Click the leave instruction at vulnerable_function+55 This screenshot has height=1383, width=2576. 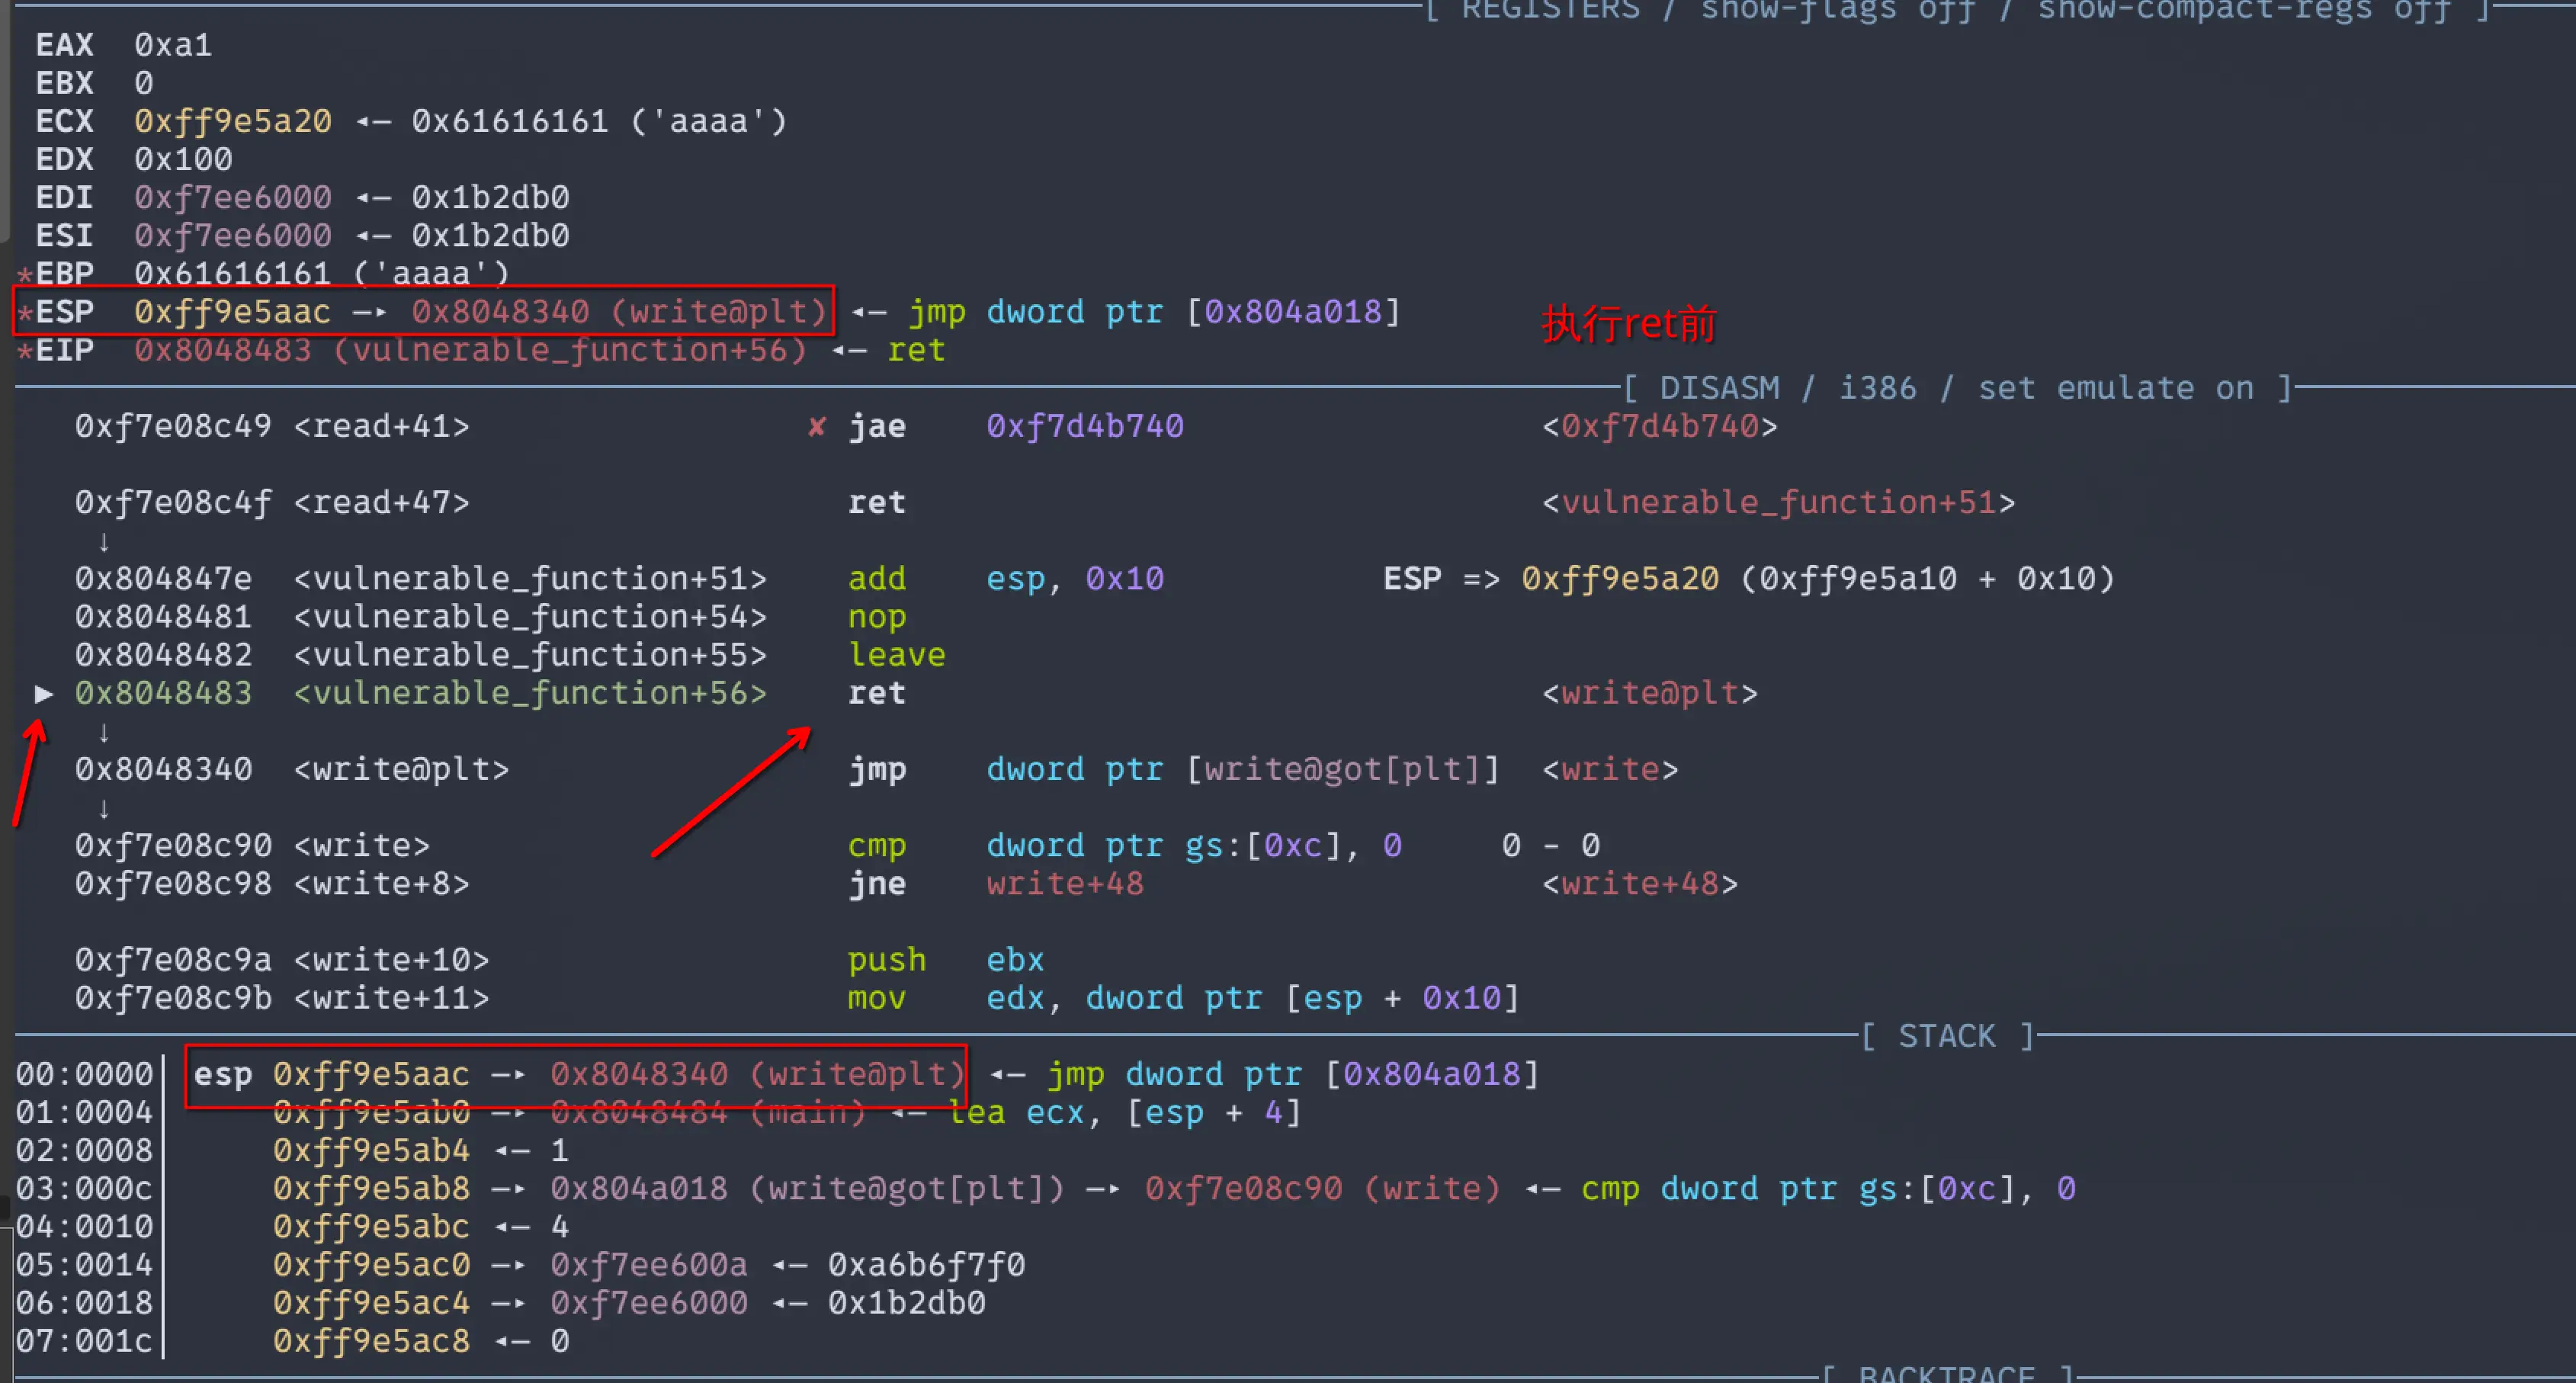click(896, 655)
